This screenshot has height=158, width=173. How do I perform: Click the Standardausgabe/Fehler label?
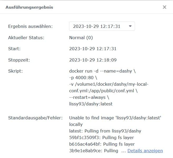[35, 118]
